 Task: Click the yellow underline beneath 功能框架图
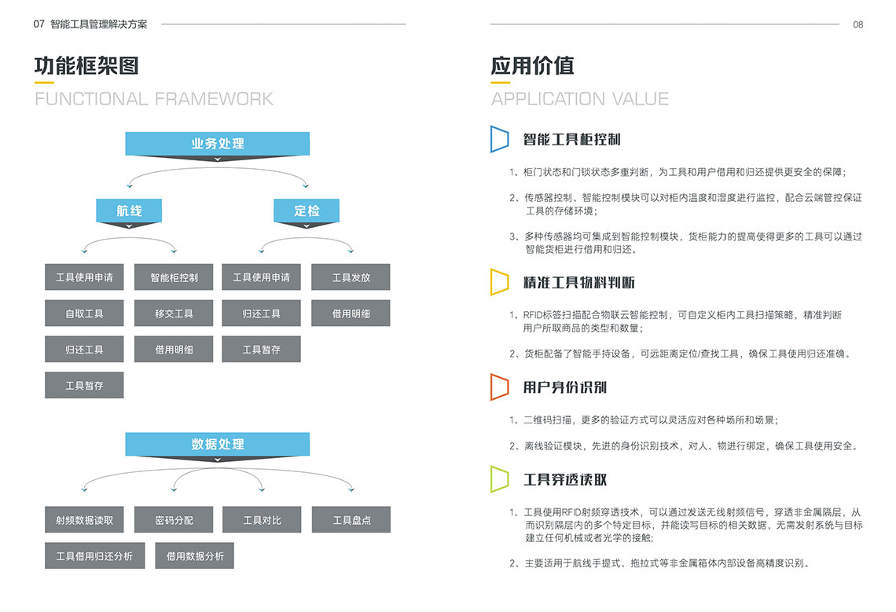coord(44,82)
